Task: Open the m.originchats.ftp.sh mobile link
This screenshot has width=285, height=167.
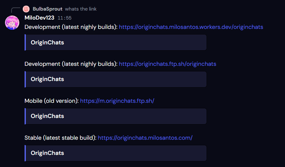Action: point(117,101)
